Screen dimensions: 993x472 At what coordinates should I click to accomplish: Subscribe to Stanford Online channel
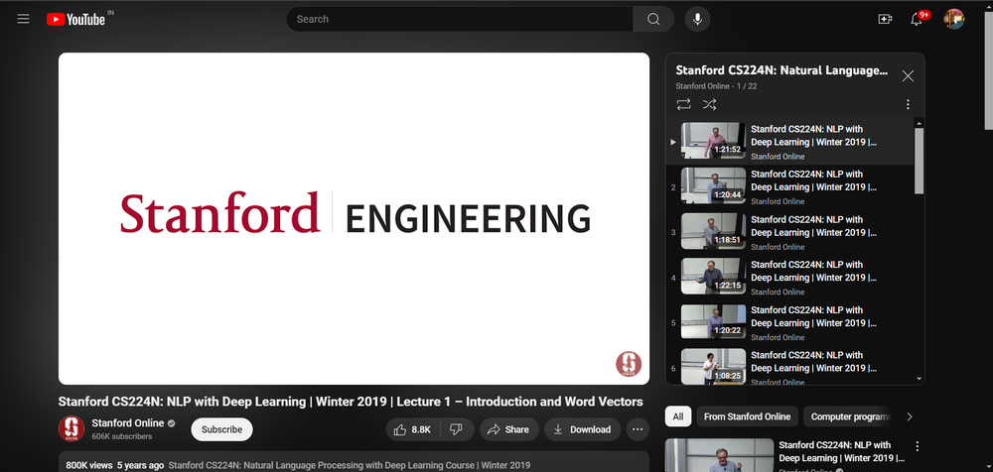pos(221,429)
